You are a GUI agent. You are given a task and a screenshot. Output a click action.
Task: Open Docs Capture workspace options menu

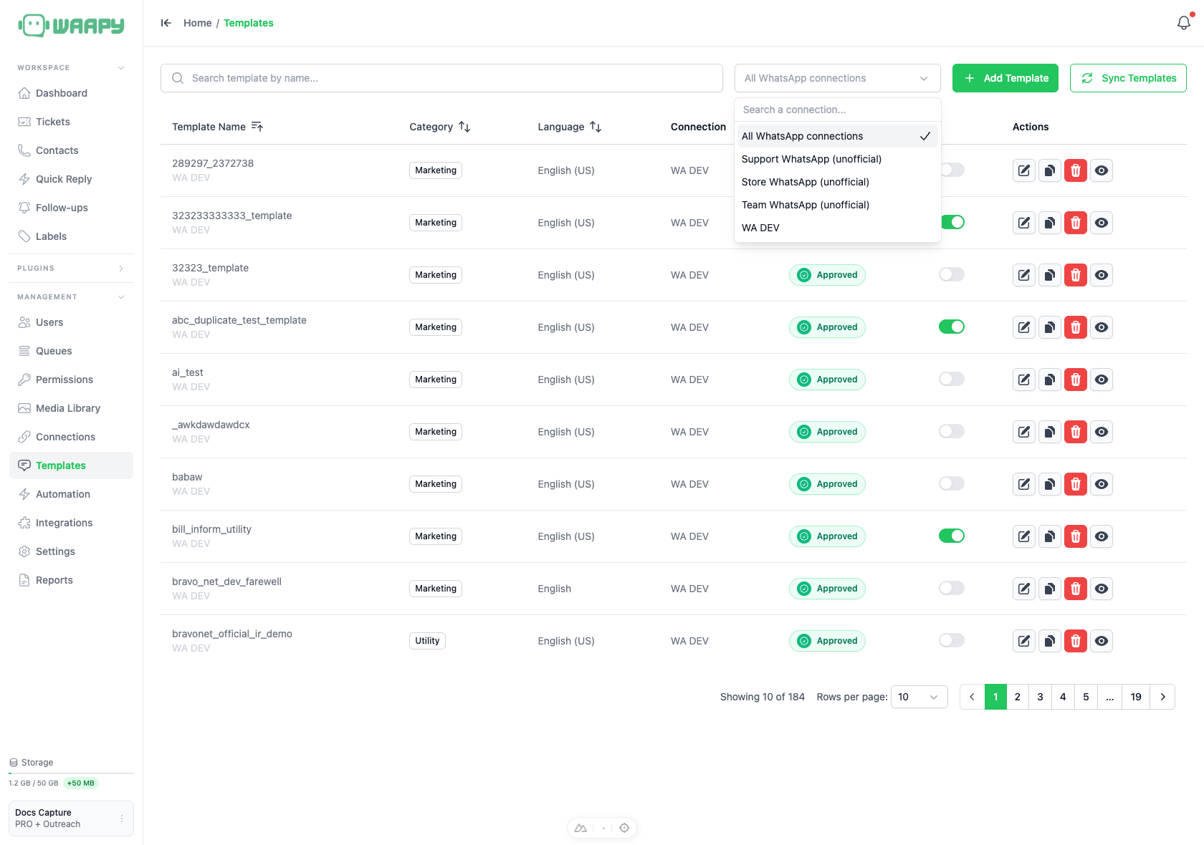coord(122,819)
